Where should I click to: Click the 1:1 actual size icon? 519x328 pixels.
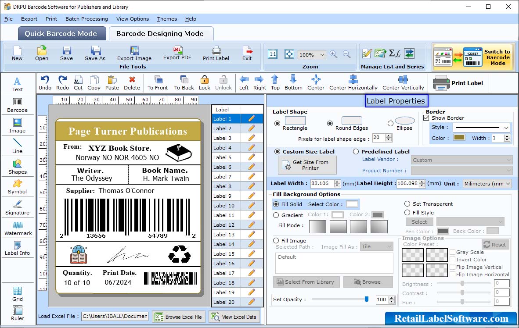273,54
